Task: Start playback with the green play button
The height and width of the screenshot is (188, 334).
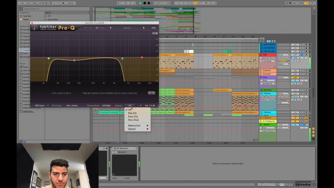Action: point(140,3)
